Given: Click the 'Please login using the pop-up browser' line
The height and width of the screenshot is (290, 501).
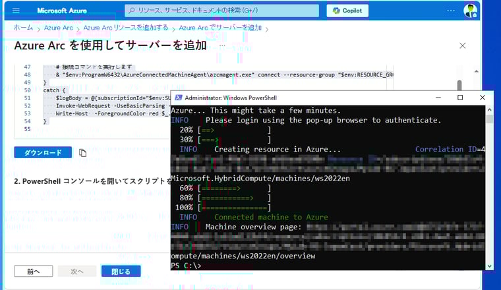Looking at the screenshot, I should (x=323, y=120).
